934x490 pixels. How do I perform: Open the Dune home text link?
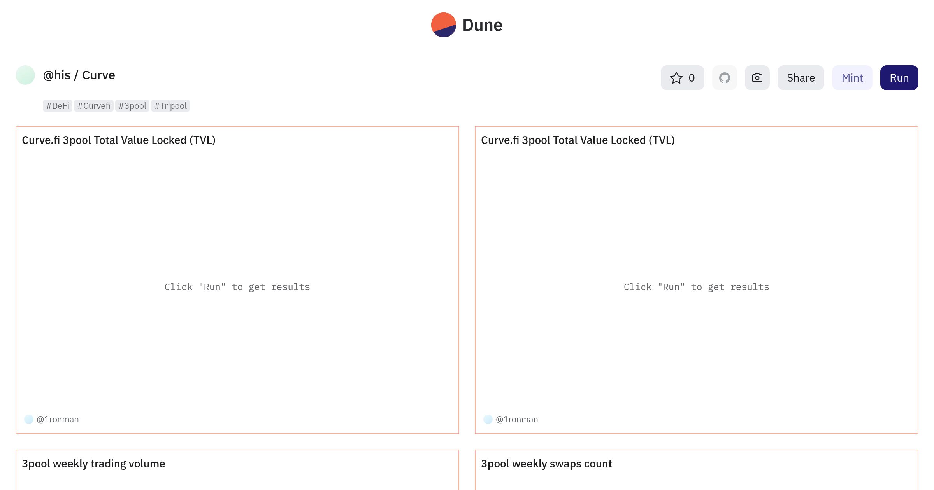pos(482,25)
